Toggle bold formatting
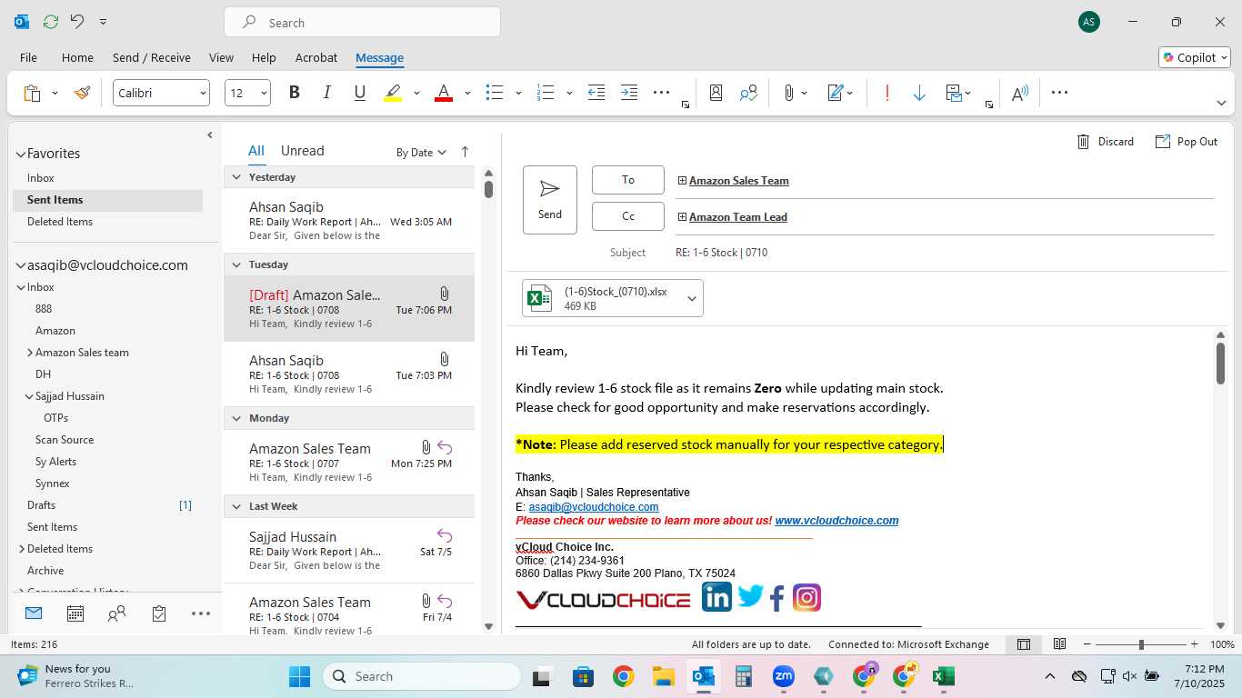 (x=294, y=93)
